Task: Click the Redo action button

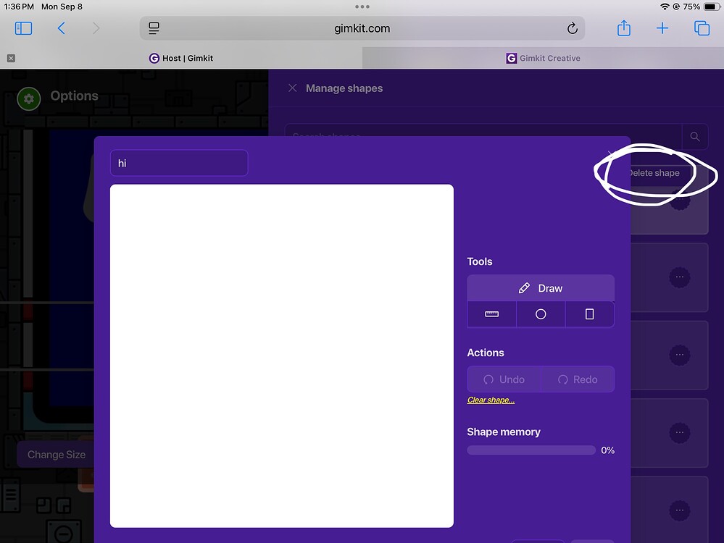Action: (577, 379)
